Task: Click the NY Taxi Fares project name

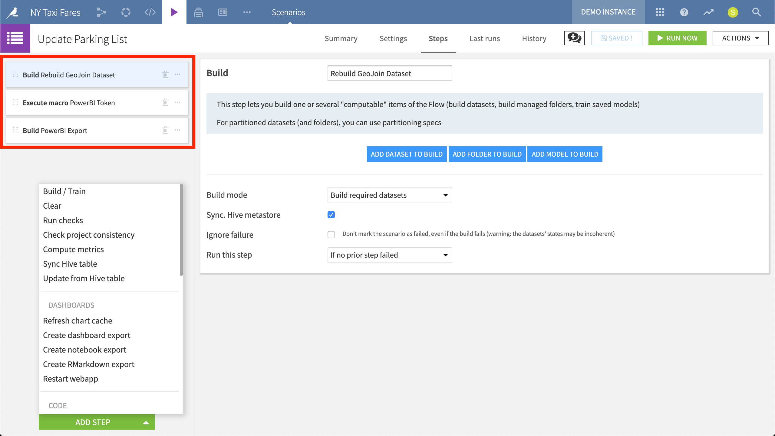Action: tap(55, 12)
